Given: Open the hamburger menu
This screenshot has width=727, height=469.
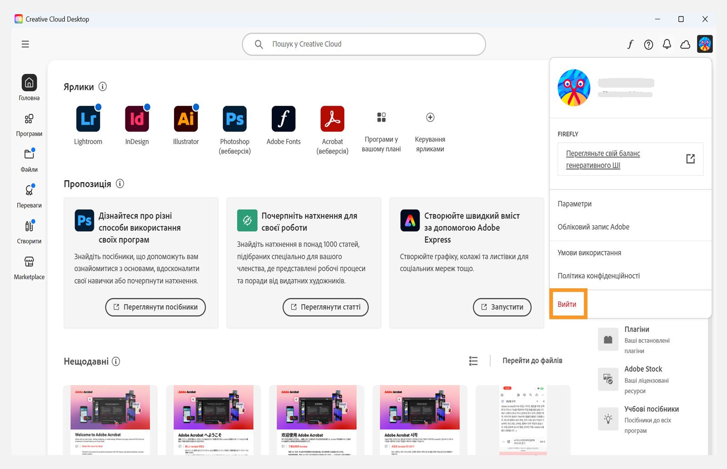Looking at the screenshot, I should coord(25,44).
